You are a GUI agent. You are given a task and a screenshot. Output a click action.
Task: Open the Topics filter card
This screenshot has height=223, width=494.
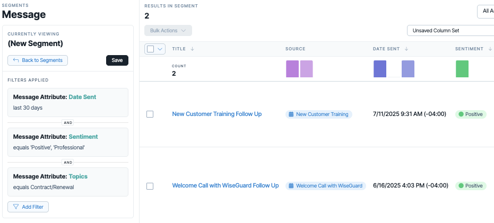pos(68,182)
